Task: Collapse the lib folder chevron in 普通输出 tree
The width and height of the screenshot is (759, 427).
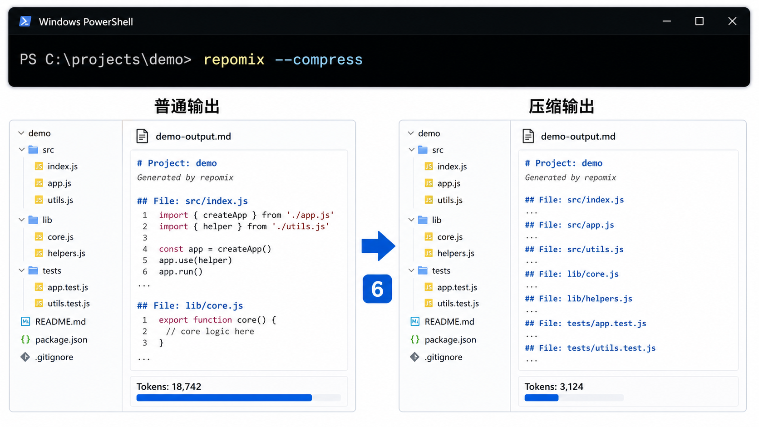Action: (21, 220)
